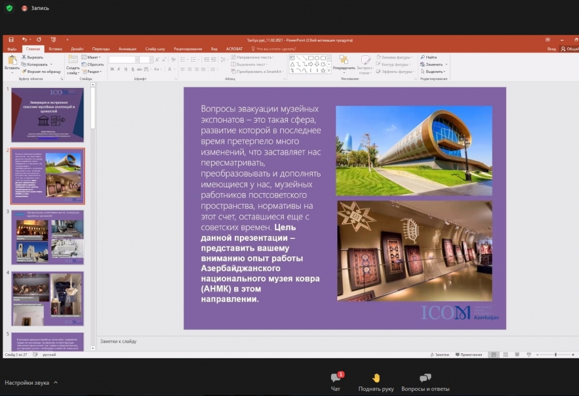
Task: Click the Заметки notes button in status bar
Action: coord(440,355)
